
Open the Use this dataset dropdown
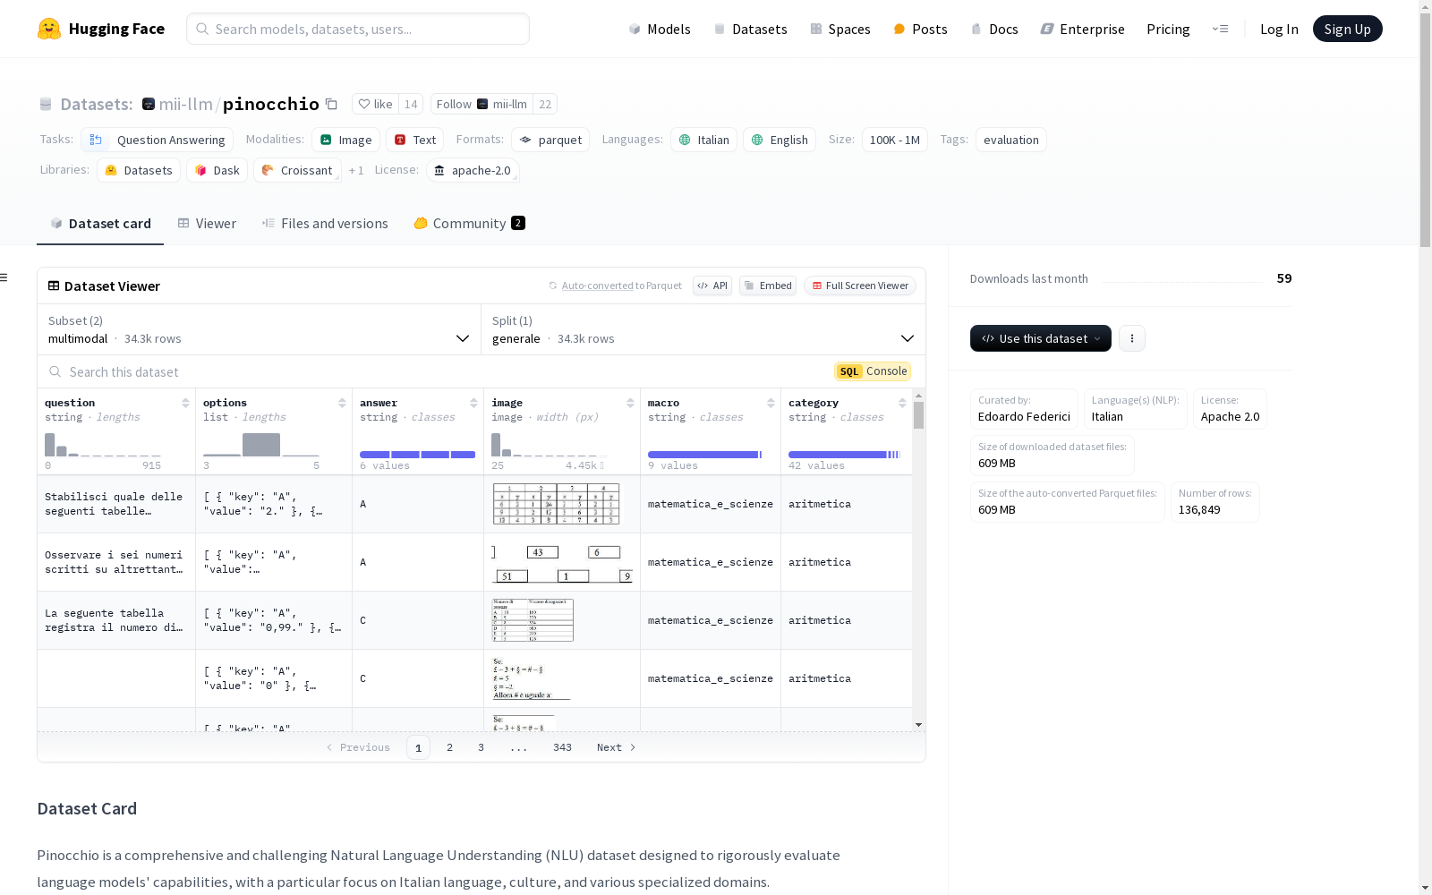click(x=1041, y=338)
